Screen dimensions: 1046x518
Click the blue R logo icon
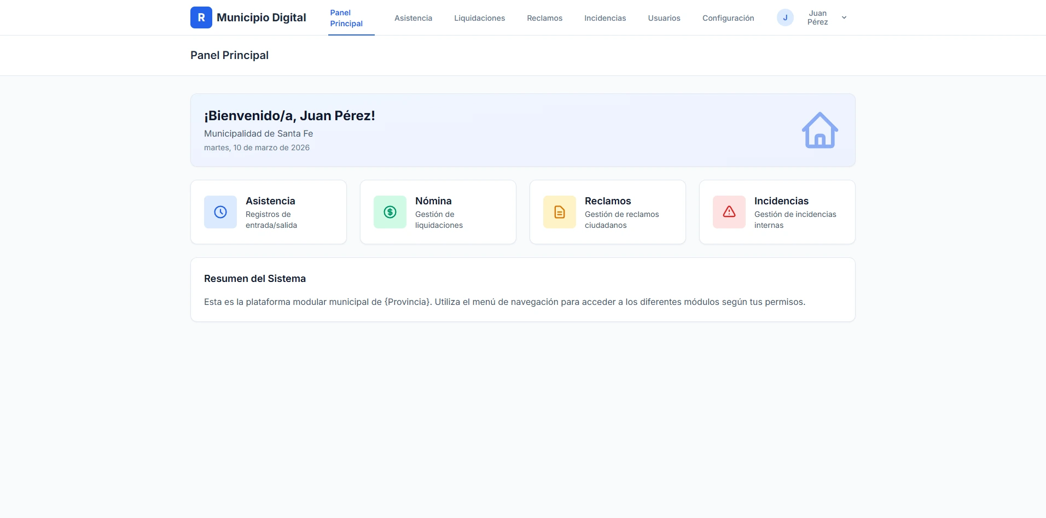point(201,17)
